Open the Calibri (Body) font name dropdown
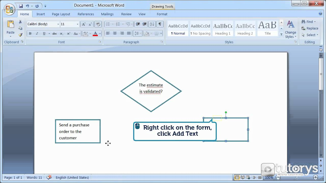326x183 pixels. pos(58,24)
